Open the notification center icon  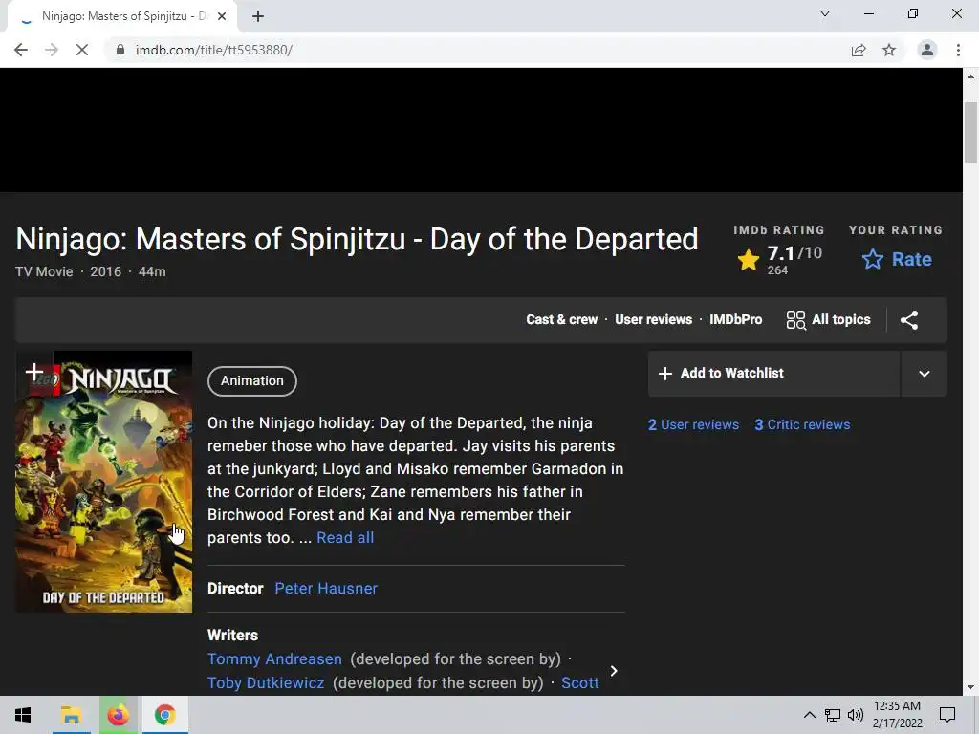[x=947, y=715]
